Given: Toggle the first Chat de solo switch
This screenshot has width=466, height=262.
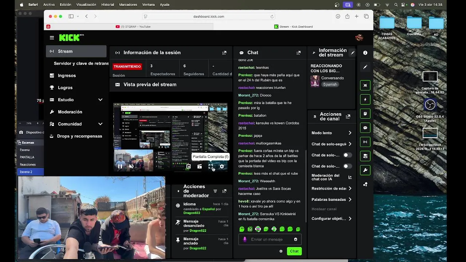Looking at the screenshot, I should pyautogui.click(x=347, y=155).
